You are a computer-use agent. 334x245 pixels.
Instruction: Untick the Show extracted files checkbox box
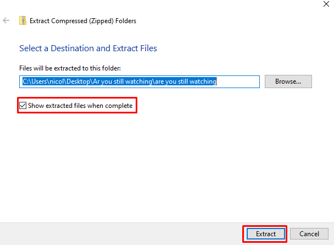coord(23,105)
